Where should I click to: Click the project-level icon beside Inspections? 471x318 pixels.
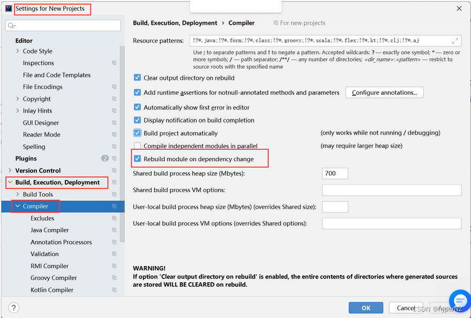pyautogui.click(x=114, y=63)
